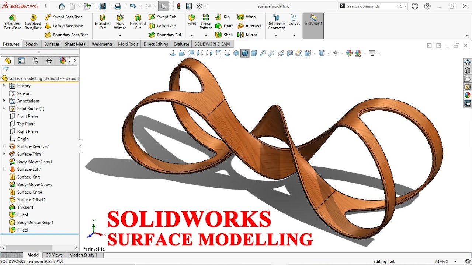
Task: Apply the Fillet tool
Action: point(192,20)
